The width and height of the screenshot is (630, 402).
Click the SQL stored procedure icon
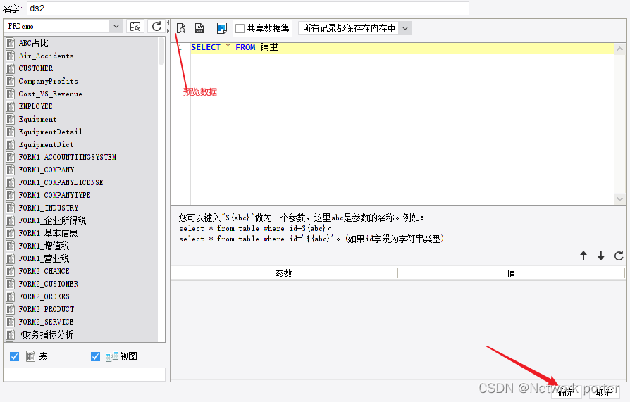pyautogui.click(x=199, y=28)
